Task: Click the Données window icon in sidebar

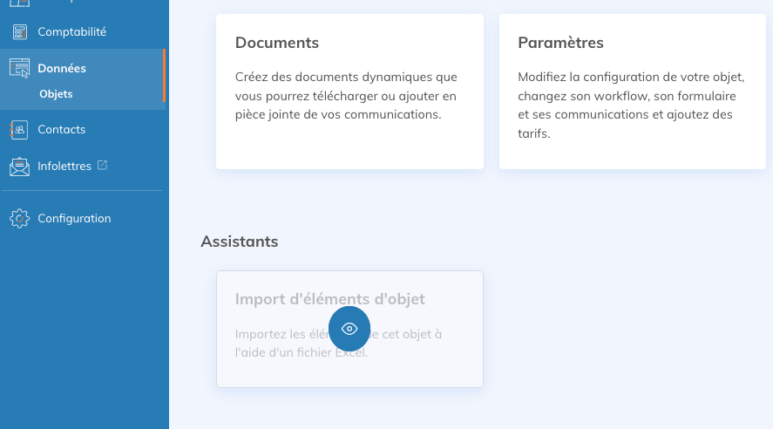Action: pos(19,68)
